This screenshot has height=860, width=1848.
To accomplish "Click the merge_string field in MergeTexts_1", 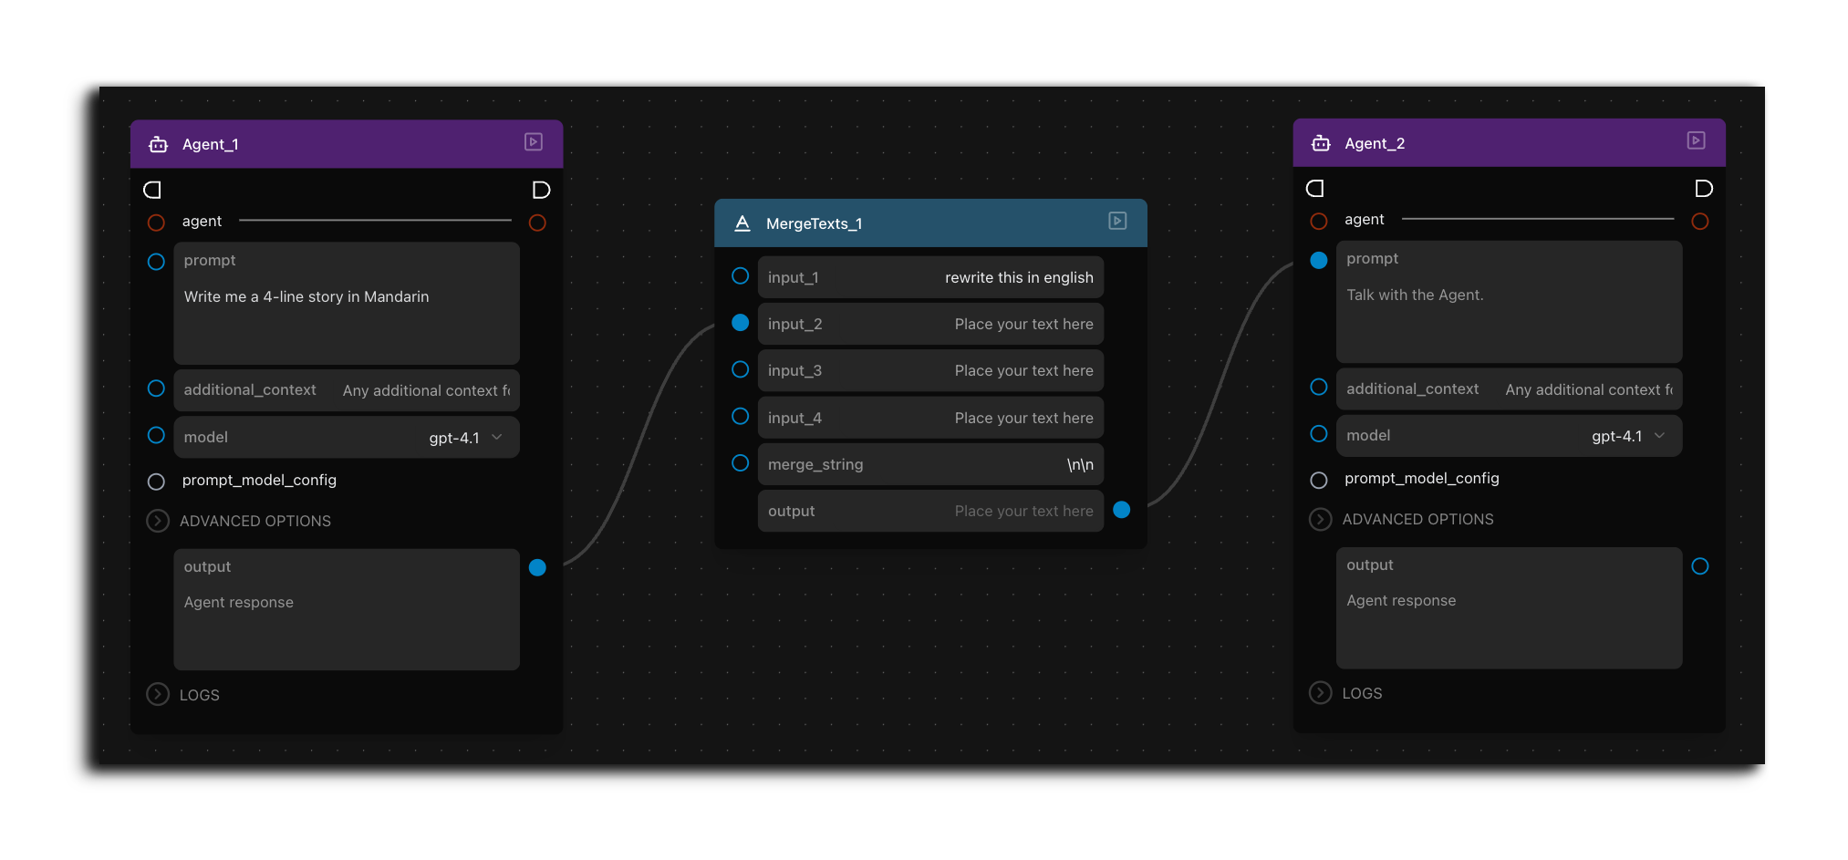I will coord(930,464).
